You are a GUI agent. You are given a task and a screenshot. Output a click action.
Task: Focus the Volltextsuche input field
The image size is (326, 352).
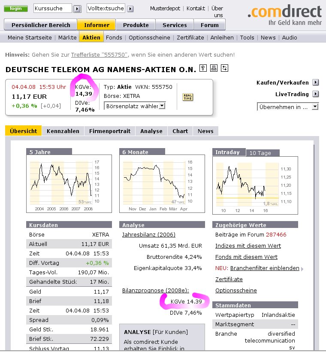pos(106,9)
